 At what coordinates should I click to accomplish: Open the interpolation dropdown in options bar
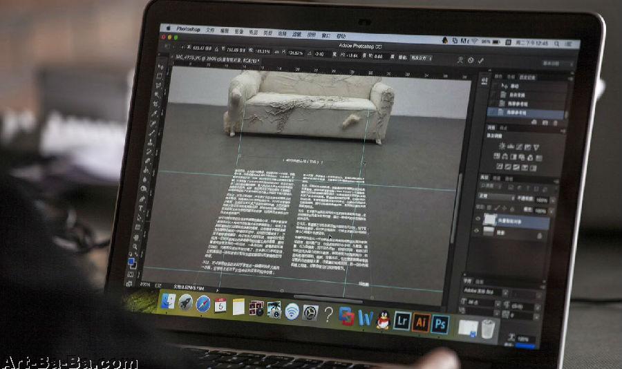(421, 58)
